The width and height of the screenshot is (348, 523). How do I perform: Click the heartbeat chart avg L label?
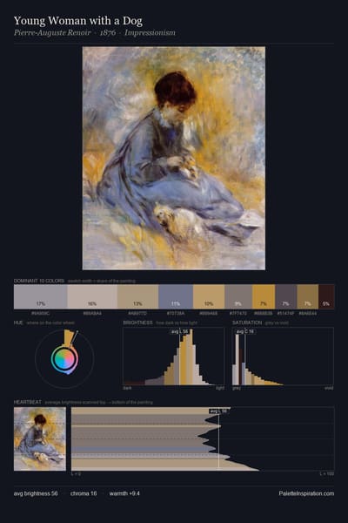pyautogui.click(x=218, y=411)
